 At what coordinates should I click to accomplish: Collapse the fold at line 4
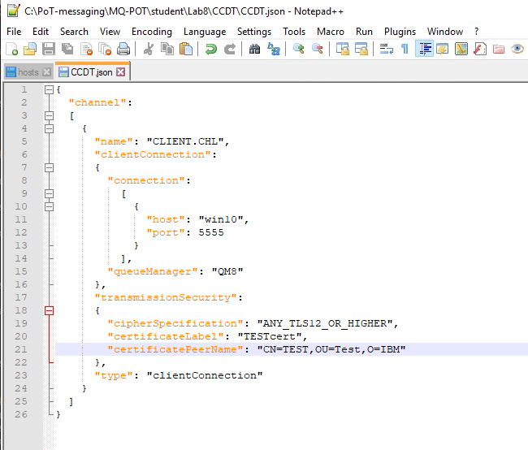[x=50, y=128]
